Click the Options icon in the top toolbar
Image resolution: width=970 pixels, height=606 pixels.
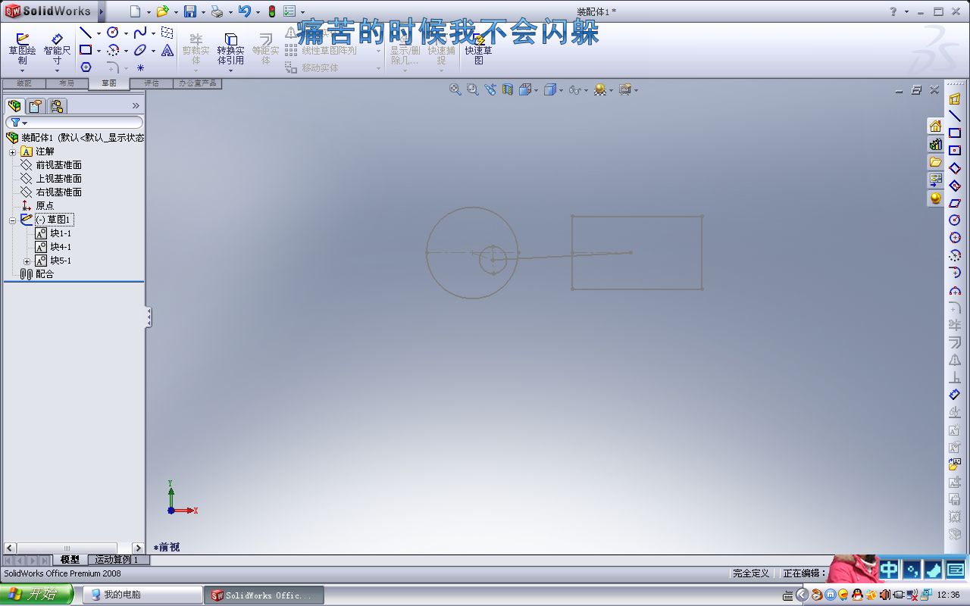point(289,11)
